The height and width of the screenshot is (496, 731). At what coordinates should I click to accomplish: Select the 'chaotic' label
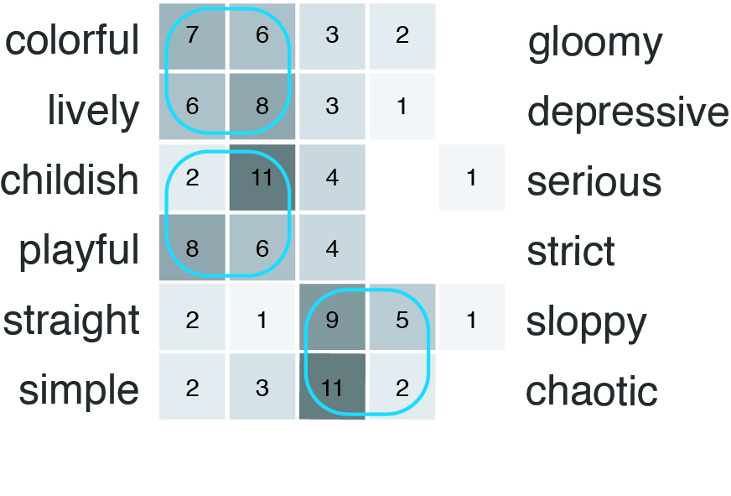(591, 391)
